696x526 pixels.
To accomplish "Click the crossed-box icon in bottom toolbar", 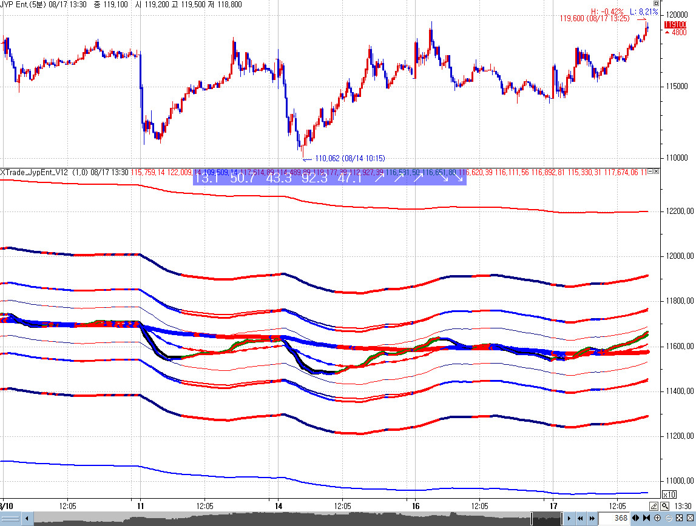I will 689,518.
